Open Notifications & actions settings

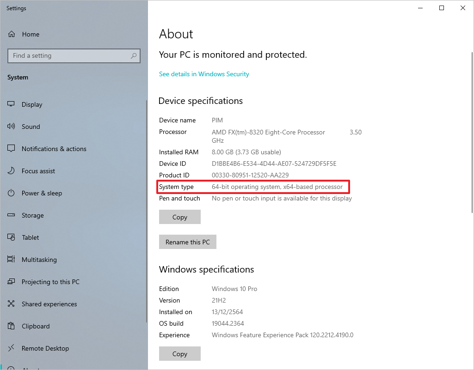point(73,149)
